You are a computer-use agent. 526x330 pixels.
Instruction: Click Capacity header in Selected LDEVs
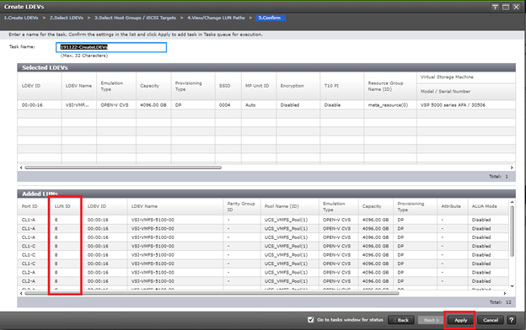click(x=153, y=86)
